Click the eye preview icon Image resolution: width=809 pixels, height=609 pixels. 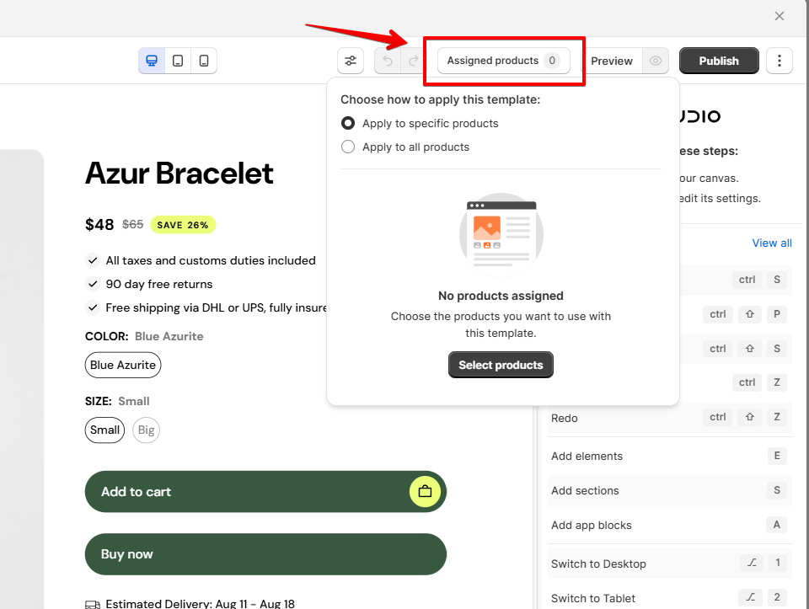tap(656, 61)
